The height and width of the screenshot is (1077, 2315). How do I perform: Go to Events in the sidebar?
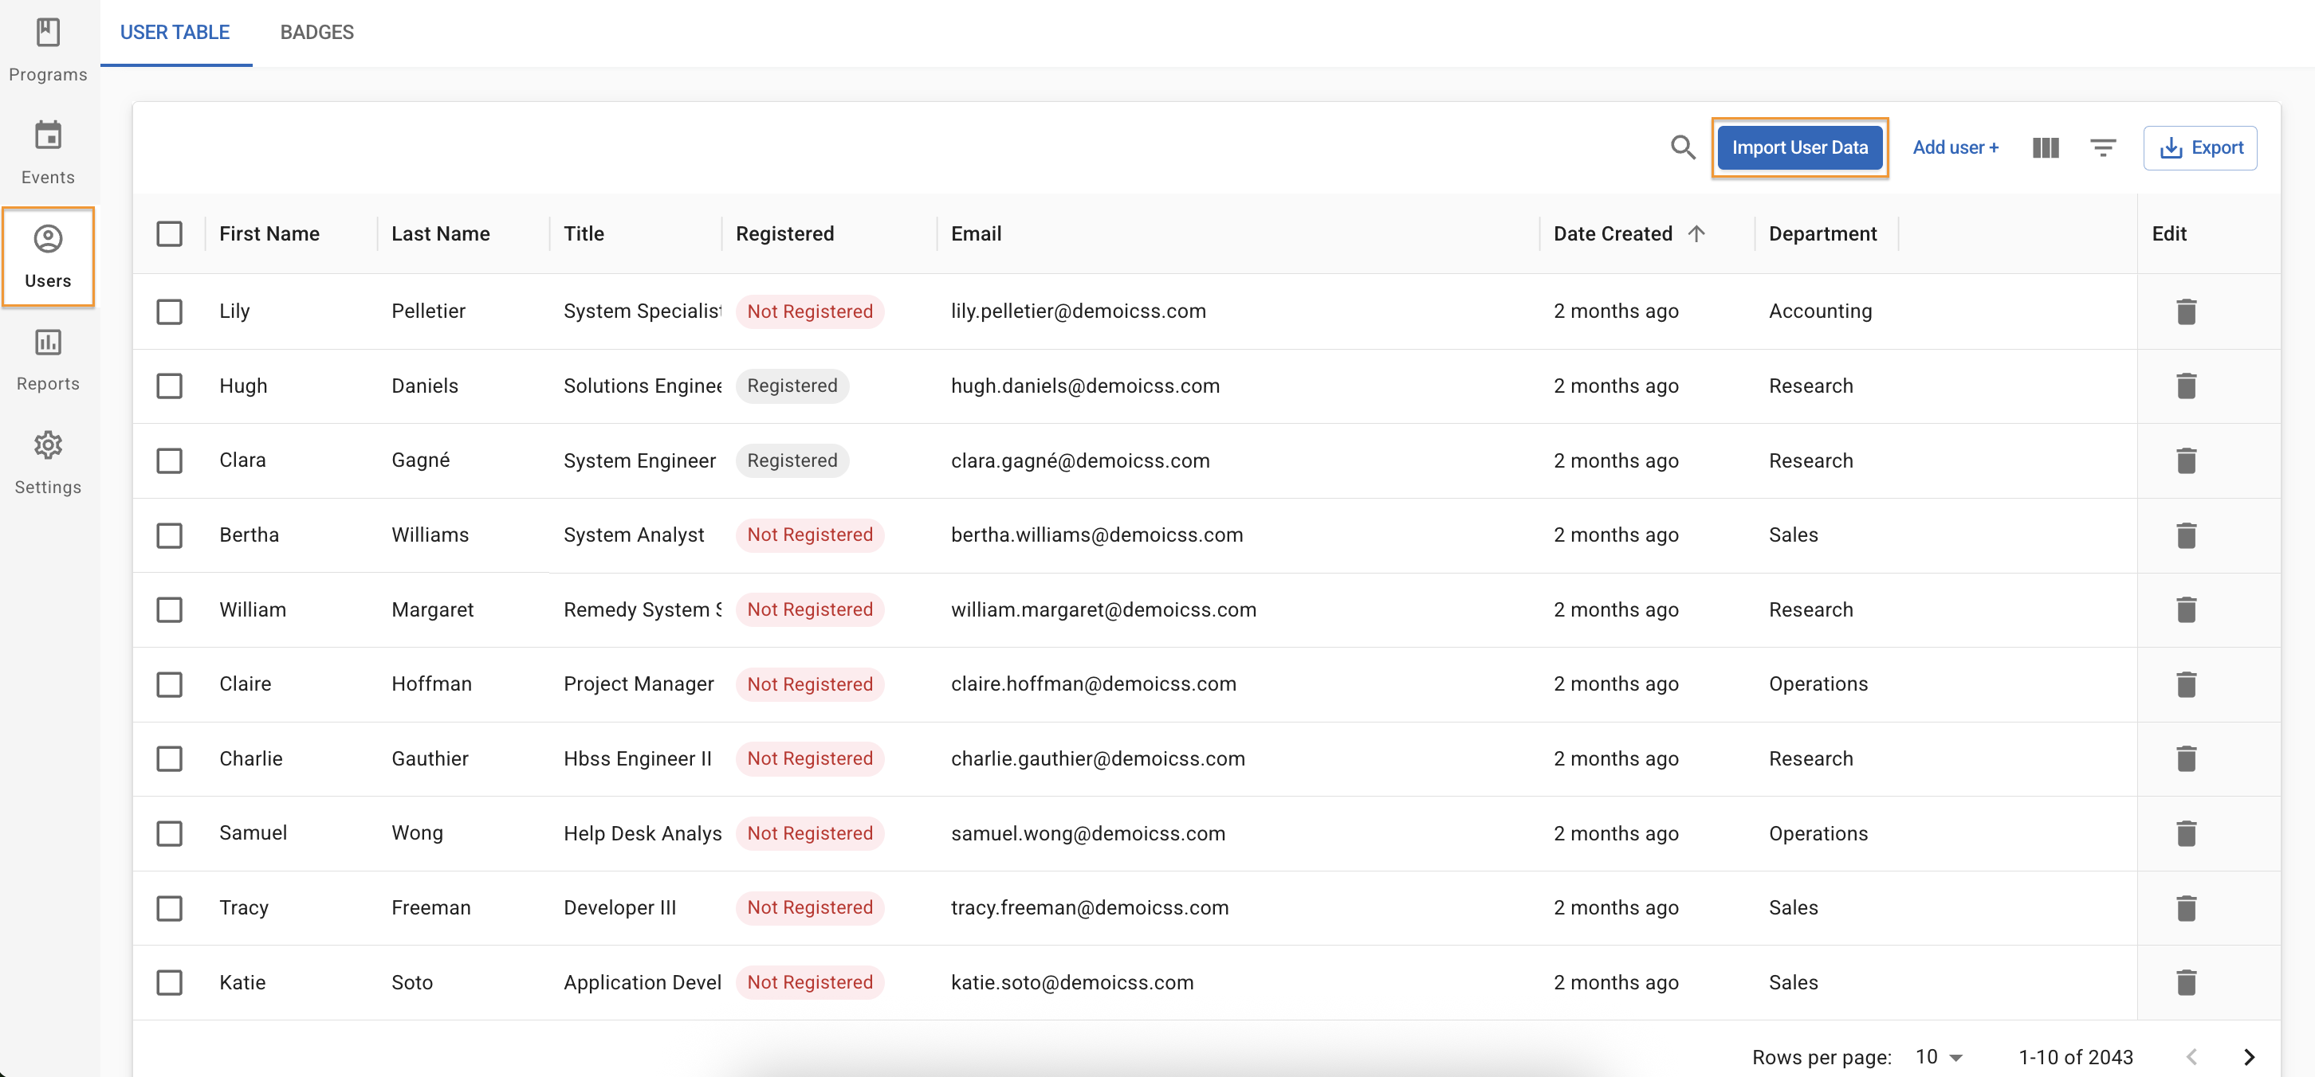tap(48, 153)
